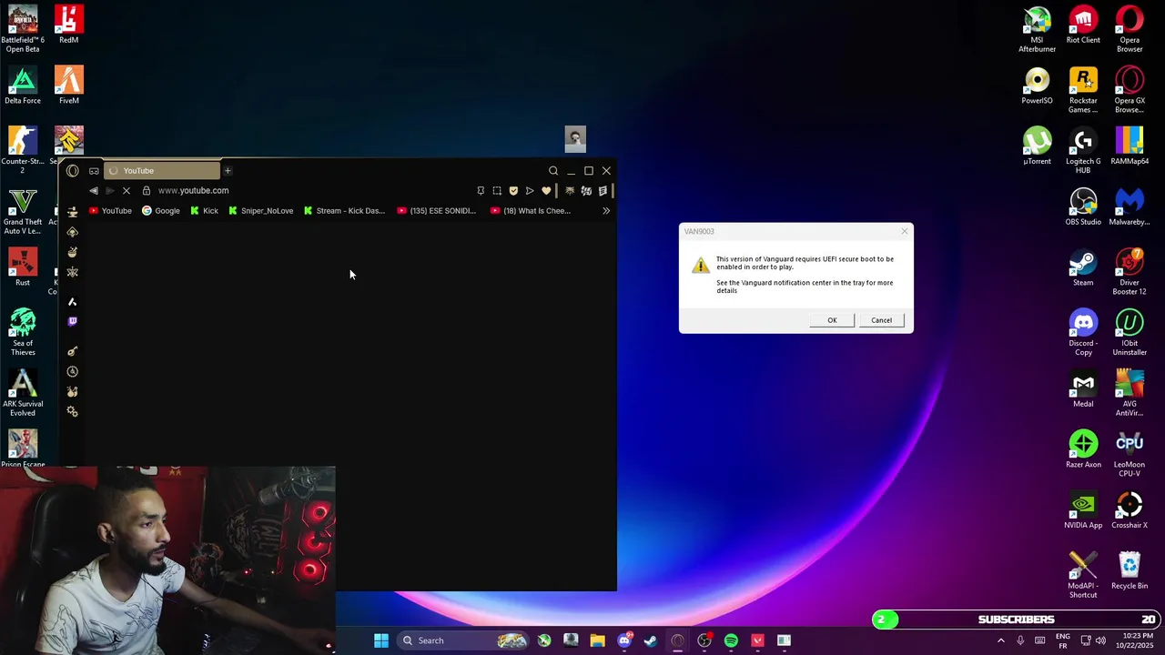Open the player play-arrow icon in address bar
This screenshot has width=1165, height=655.
pos(530,190)
